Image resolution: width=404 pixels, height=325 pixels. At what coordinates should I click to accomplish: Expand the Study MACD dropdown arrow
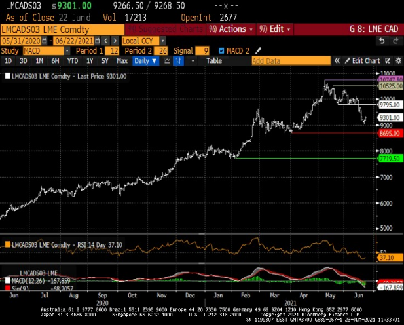tap(67, 51)
